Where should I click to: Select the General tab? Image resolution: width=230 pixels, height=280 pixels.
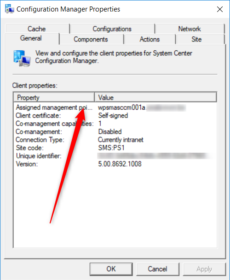point(32,38)
